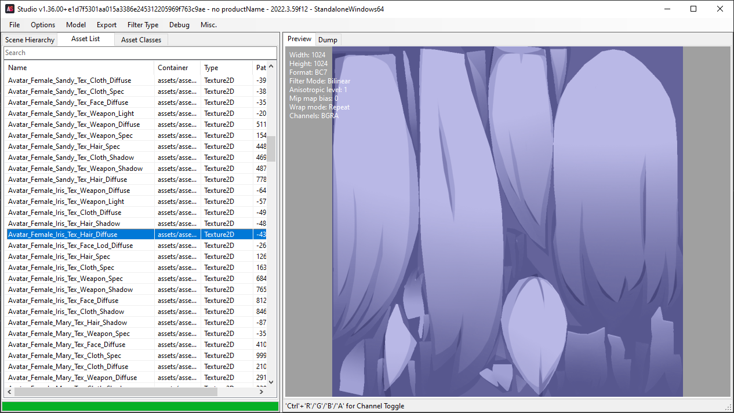Screen dimensions: 734x413
Task: Open the Export menu
Action: (x=107, y=25)
